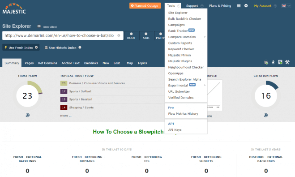Open Flow Metrics History menu item

(x=183, y=113)
